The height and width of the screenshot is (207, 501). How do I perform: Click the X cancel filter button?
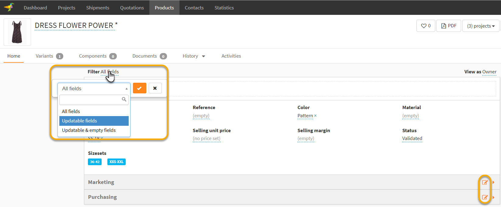(x=155, y=88)
